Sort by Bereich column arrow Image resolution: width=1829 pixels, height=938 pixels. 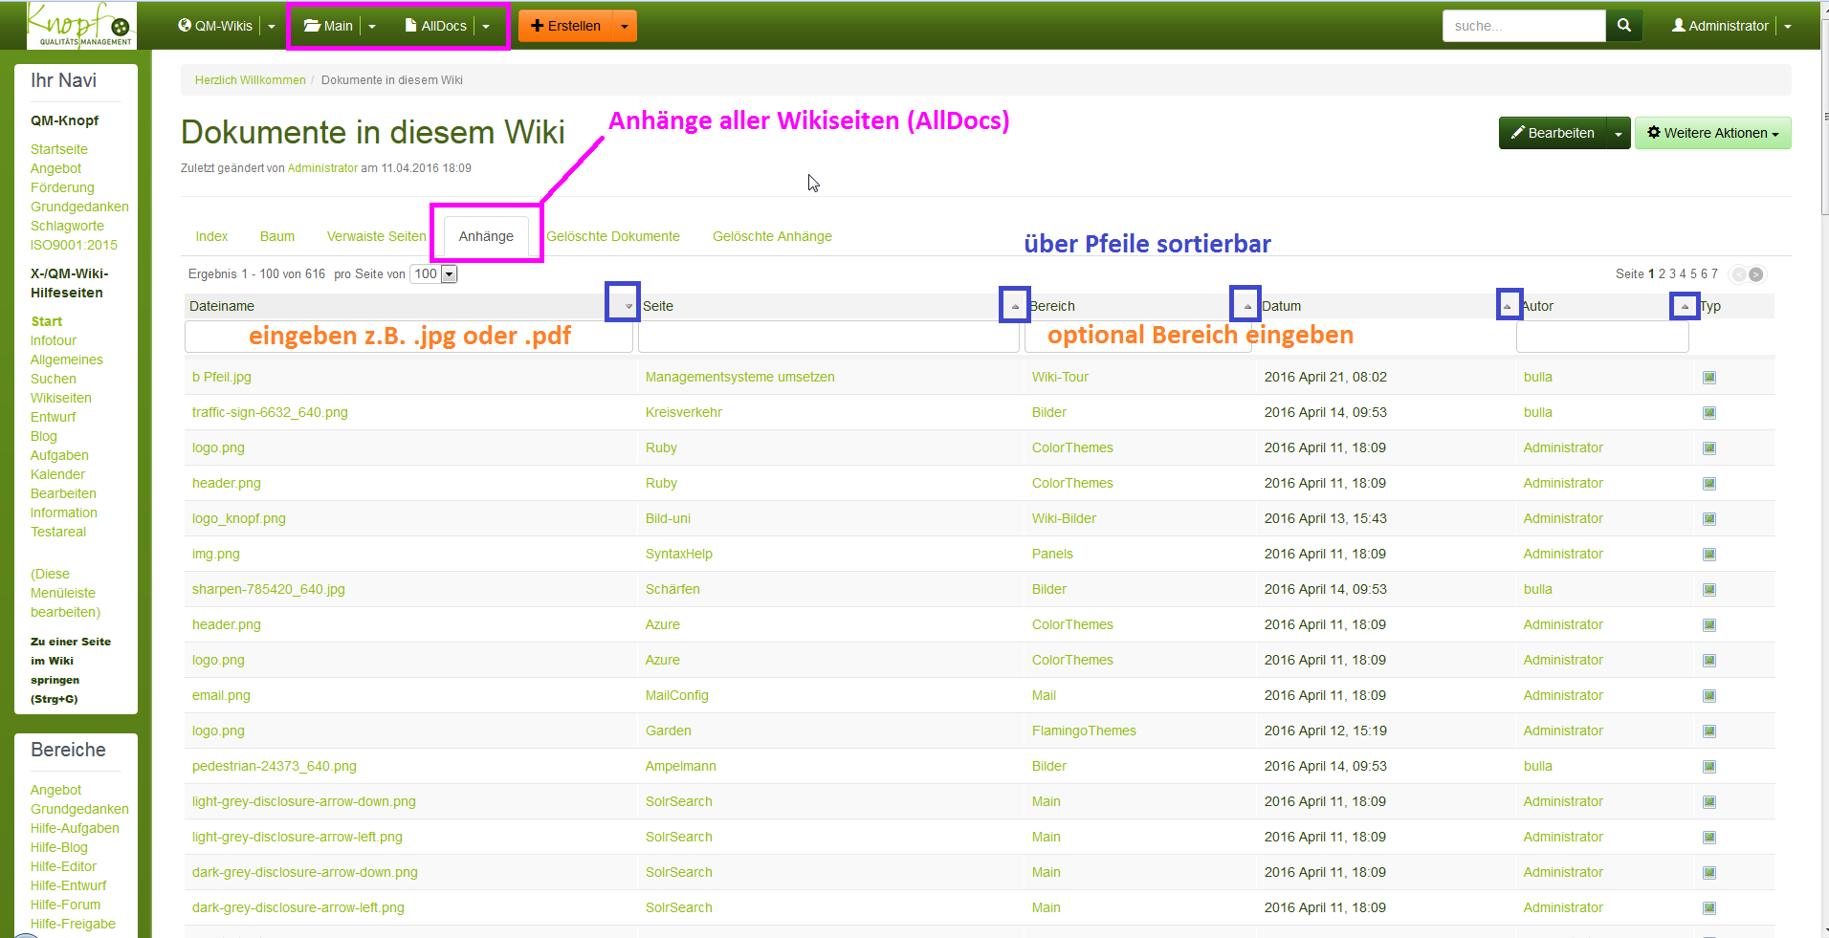(1246, 306)
